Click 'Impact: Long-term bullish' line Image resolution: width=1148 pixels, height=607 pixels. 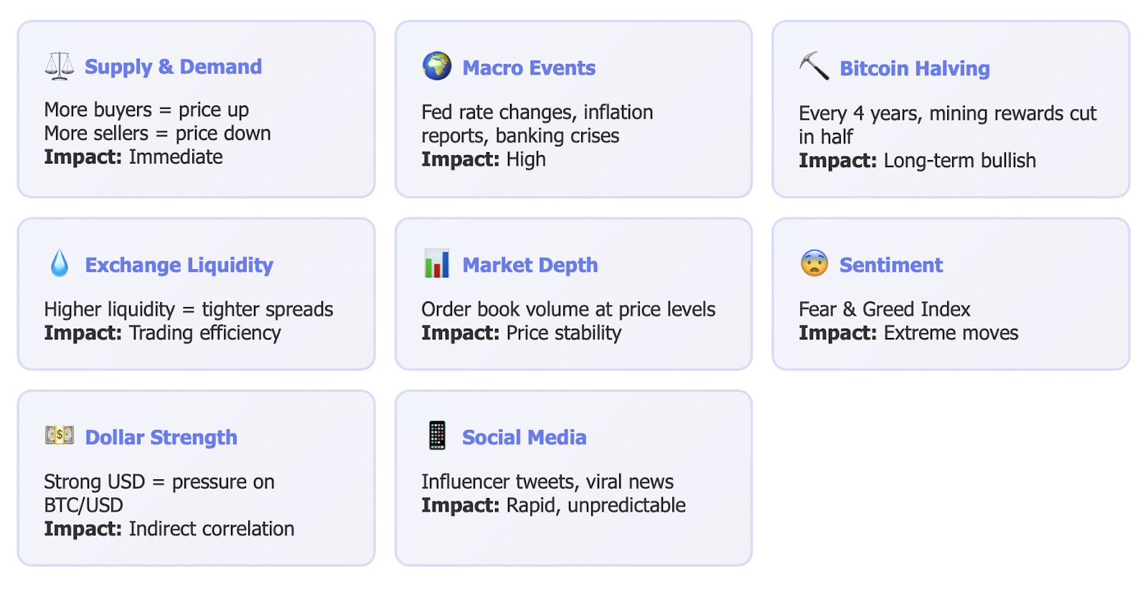(x=917, y=161)
